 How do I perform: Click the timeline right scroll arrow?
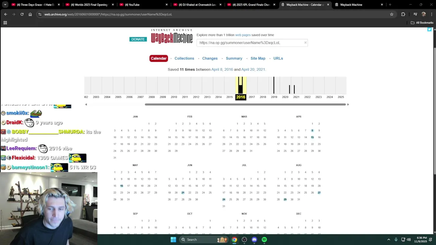point(348,104)
